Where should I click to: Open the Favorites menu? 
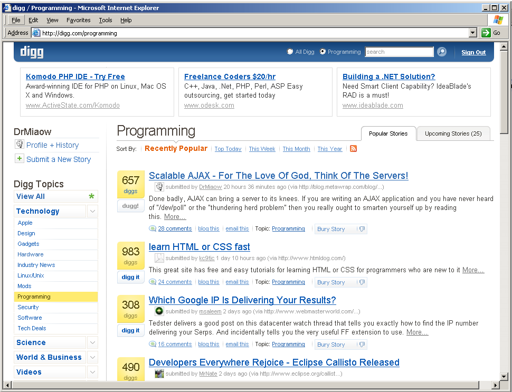coord(78,20)
